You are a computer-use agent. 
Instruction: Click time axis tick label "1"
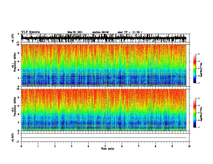[38, 146]
